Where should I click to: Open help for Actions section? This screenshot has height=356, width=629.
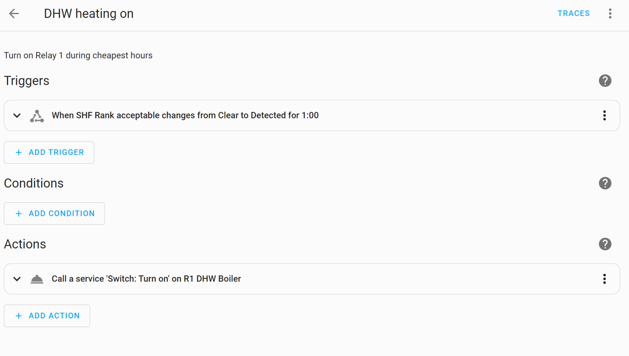(605, 244)
